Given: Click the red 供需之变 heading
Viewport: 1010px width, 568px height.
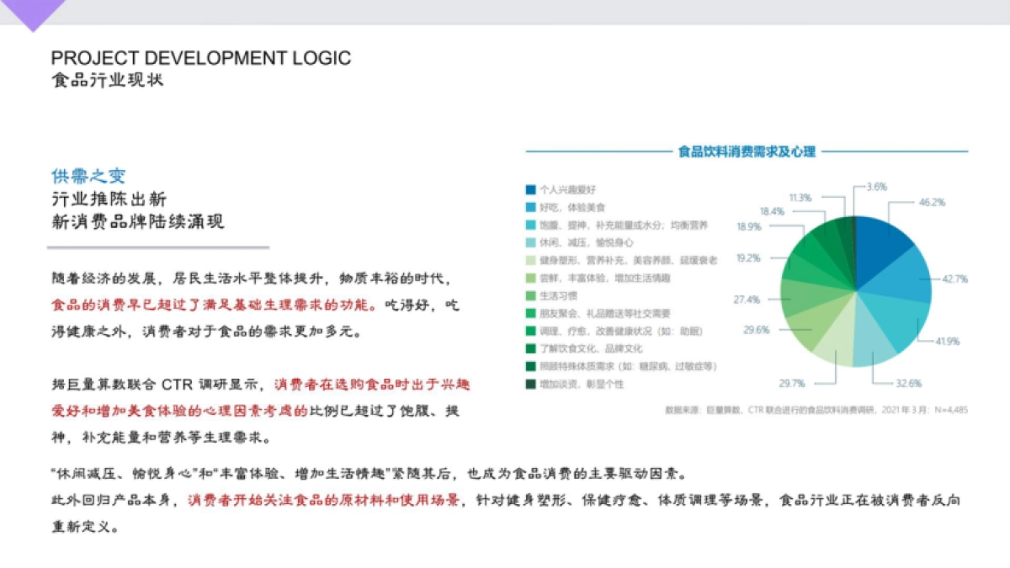Looking at the screenshot, I should coord(88,176).
